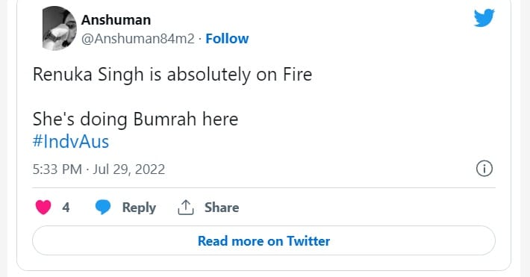The height and width of the screenshot is (277, 530).
Task: Like the tweet with the heart icon
Action: (43, 208)
